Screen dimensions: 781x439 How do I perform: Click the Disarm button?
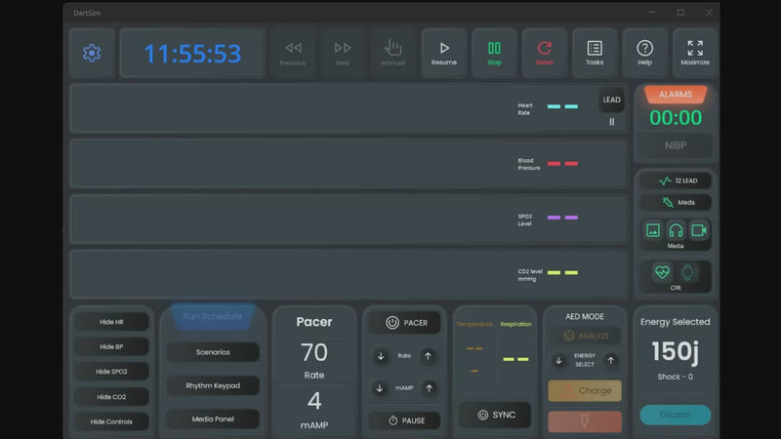pyautogui.click(x=676, y=415)
